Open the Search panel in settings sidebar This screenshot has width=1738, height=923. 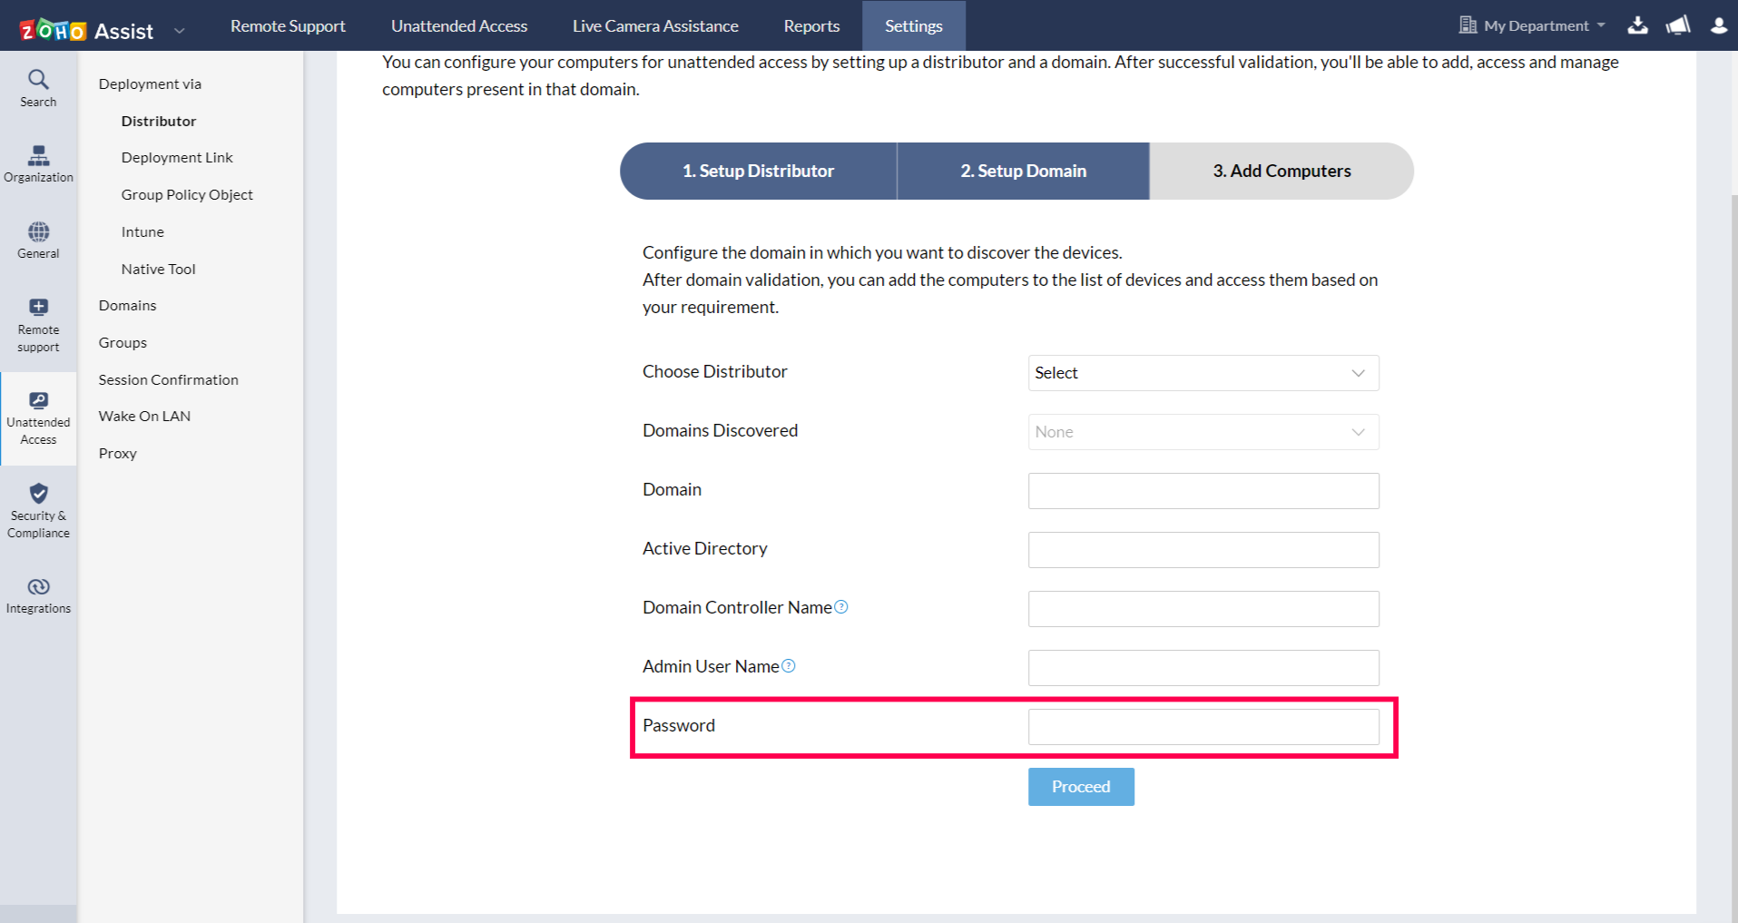(x=38, y=88)
